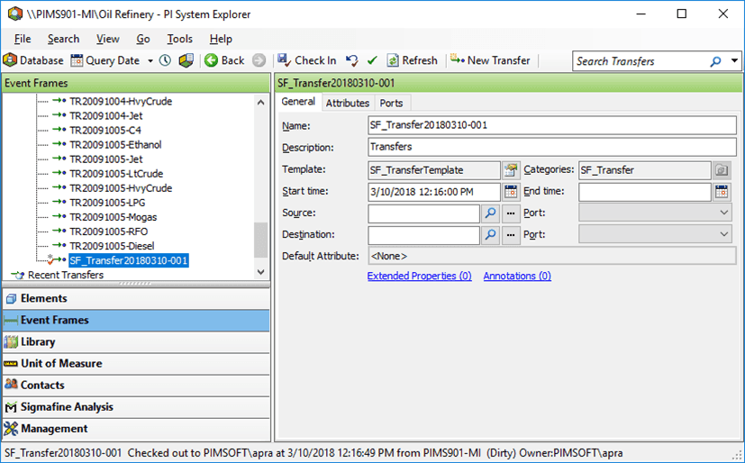The image size is (745, 463).
Task: Click the Source input field
Action: (x=423, y=213)
